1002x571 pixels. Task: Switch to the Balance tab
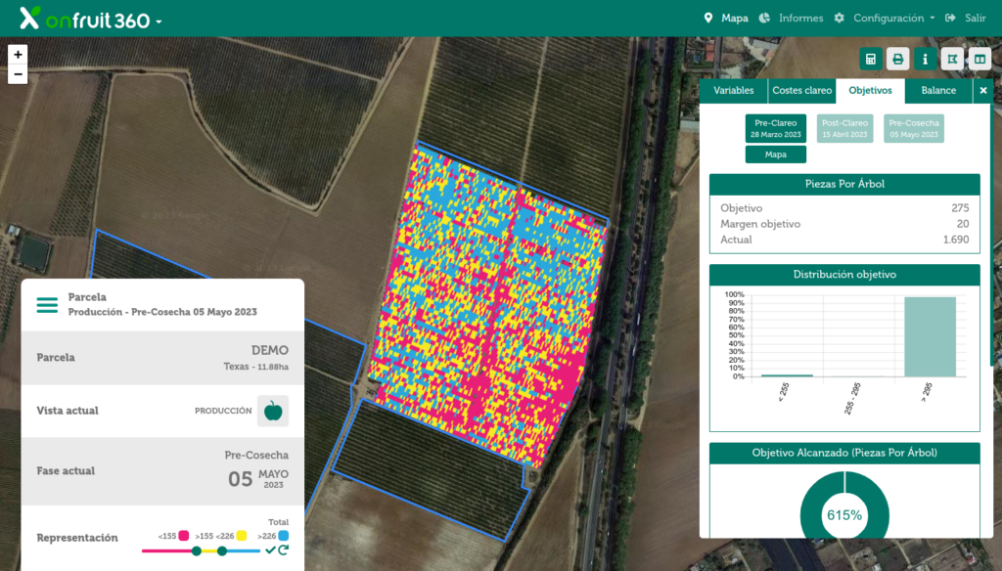tap(937, 90)
